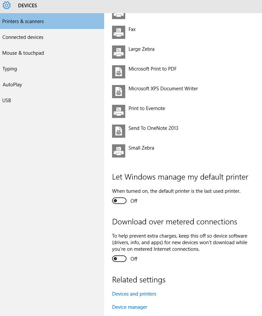Click the Large Zebra printer icon
Image resolution: width=262 pixels, height=316 pixels.
(119, 52)
